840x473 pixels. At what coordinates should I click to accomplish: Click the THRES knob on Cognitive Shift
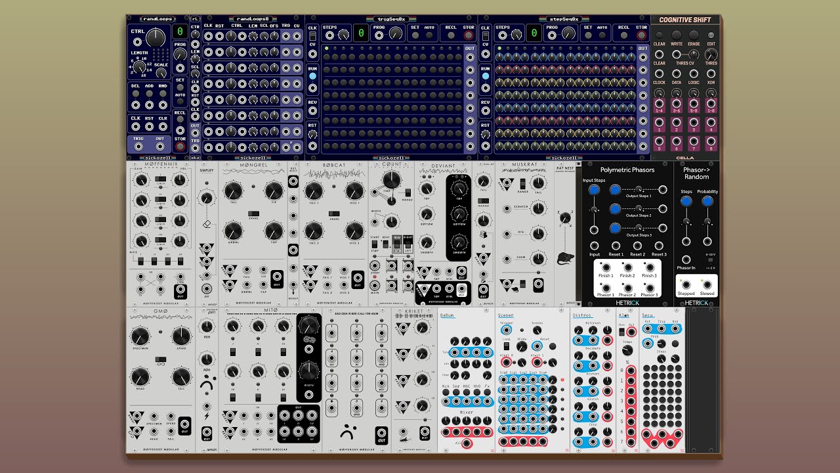711,55
